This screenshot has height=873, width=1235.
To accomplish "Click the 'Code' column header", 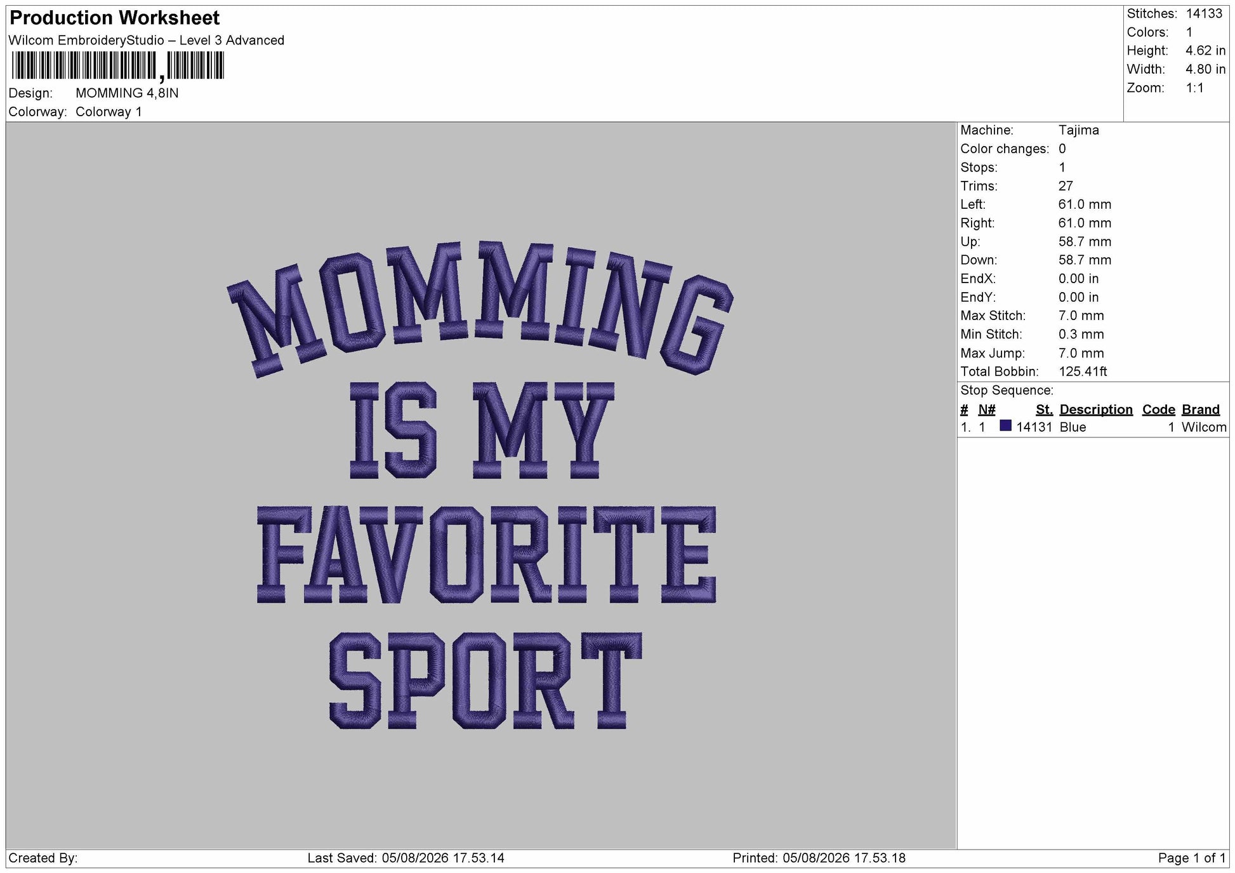I will click(x=1158, y=410).
